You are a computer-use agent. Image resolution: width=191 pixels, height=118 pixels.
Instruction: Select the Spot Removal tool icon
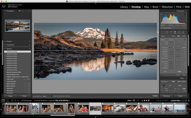click(x=167, y=32)
